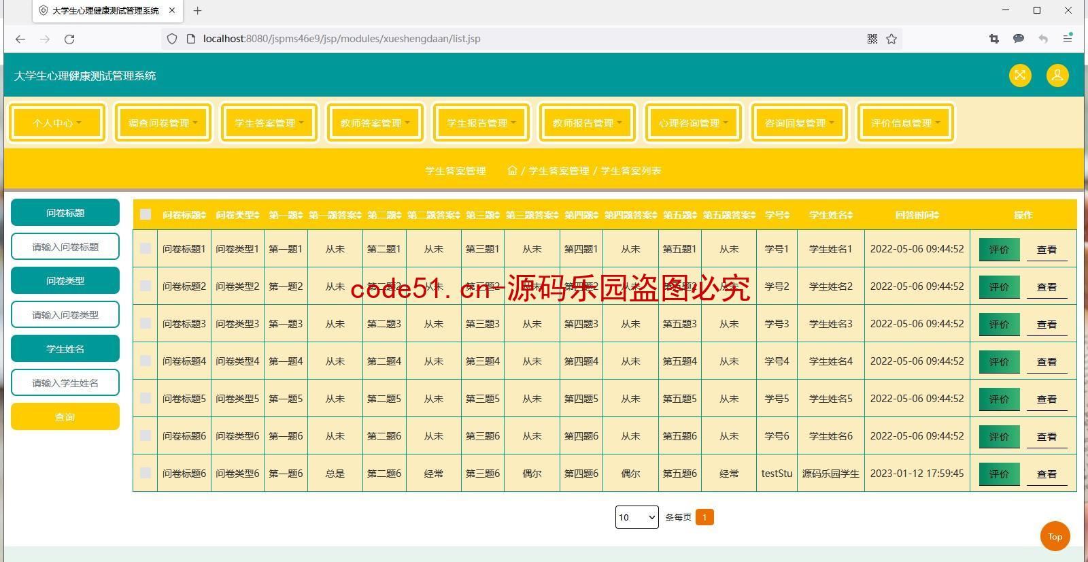The width and height of the screenshot is (1088, 562).
Task: Expand the 心理咨询管理 menu
Action: tap(694, 122)
